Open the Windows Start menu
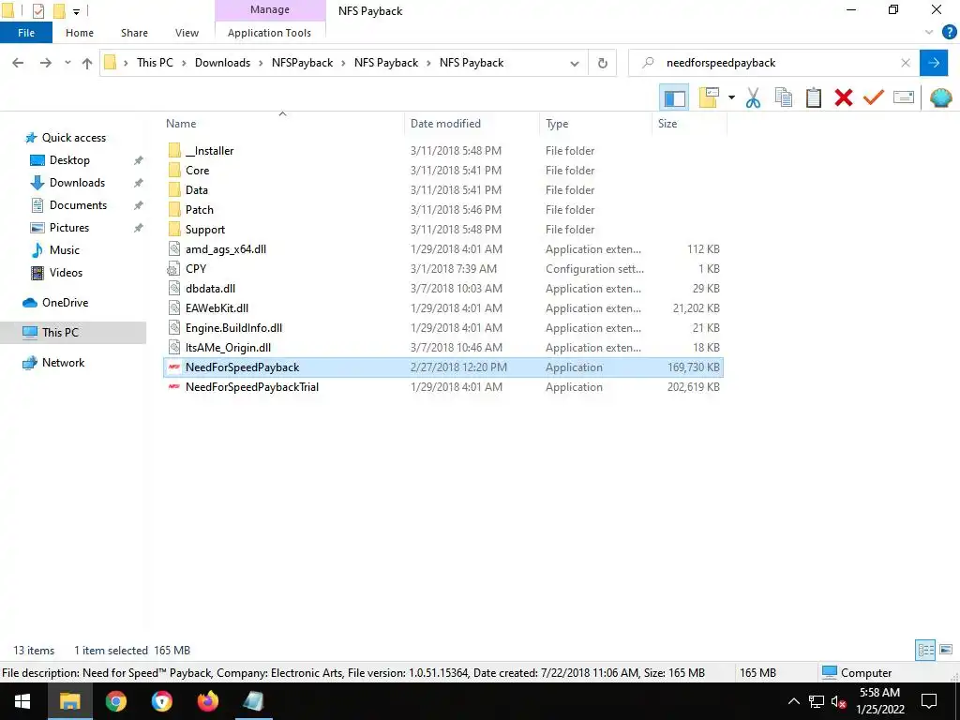This screenshot has height=720, width=960. coord(22,701)
